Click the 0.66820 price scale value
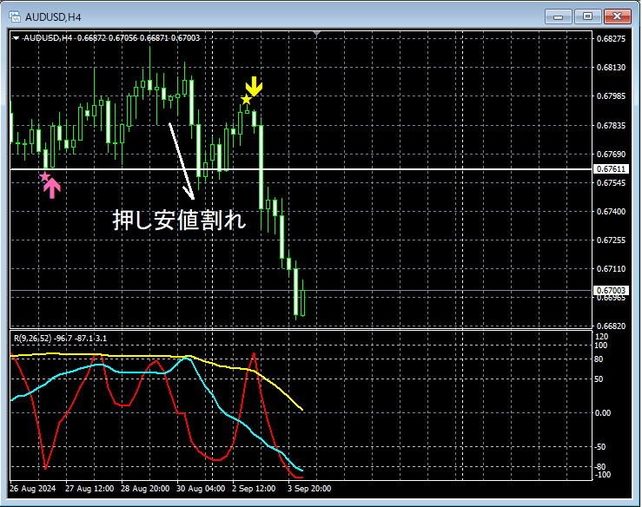The image size is (642, 507). click(x=611, y=326)
